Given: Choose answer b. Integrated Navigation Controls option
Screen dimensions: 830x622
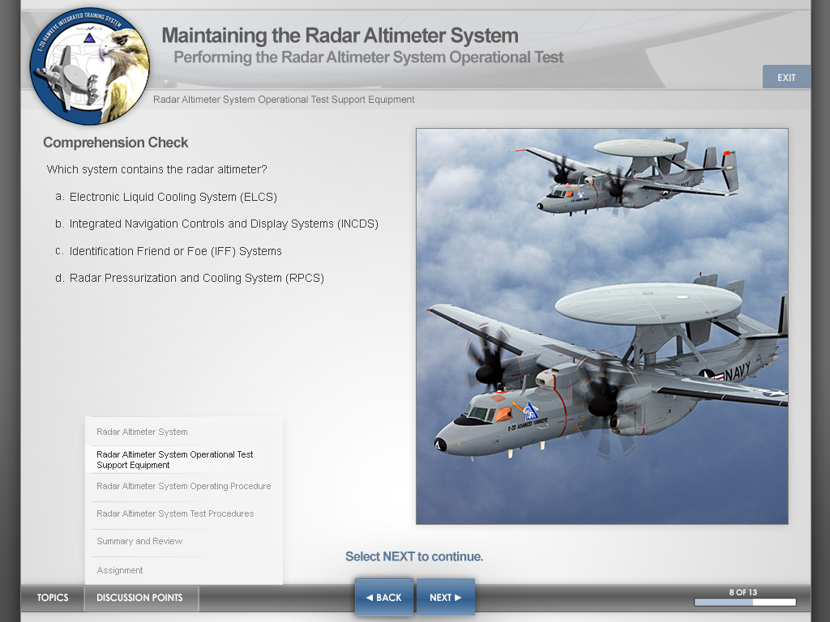Looking at the screenshot, I should (223, 224).
